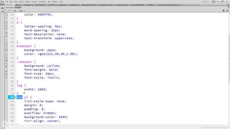Click the Select Parent Tag icon

point(6,33)
